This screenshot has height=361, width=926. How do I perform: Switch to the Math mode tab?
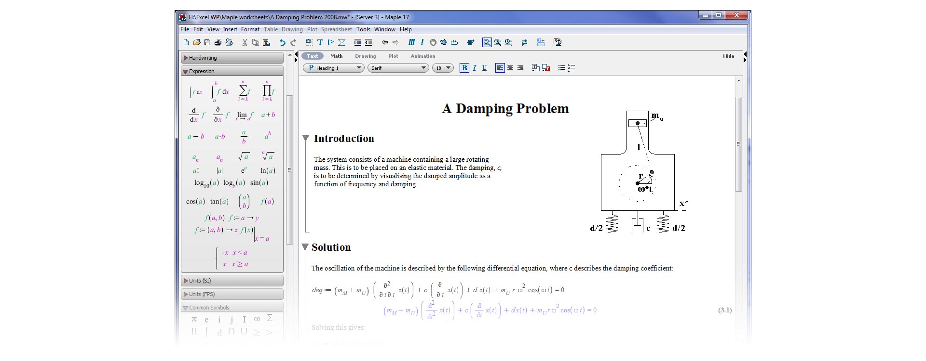pos(337,56)
